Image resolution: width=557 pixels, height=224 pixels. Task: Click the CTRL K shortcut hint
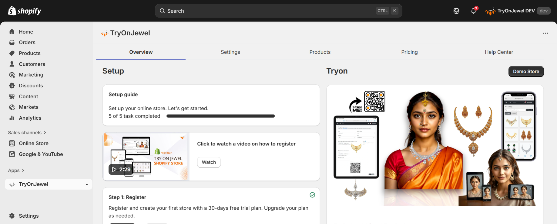tap(387, 11)
